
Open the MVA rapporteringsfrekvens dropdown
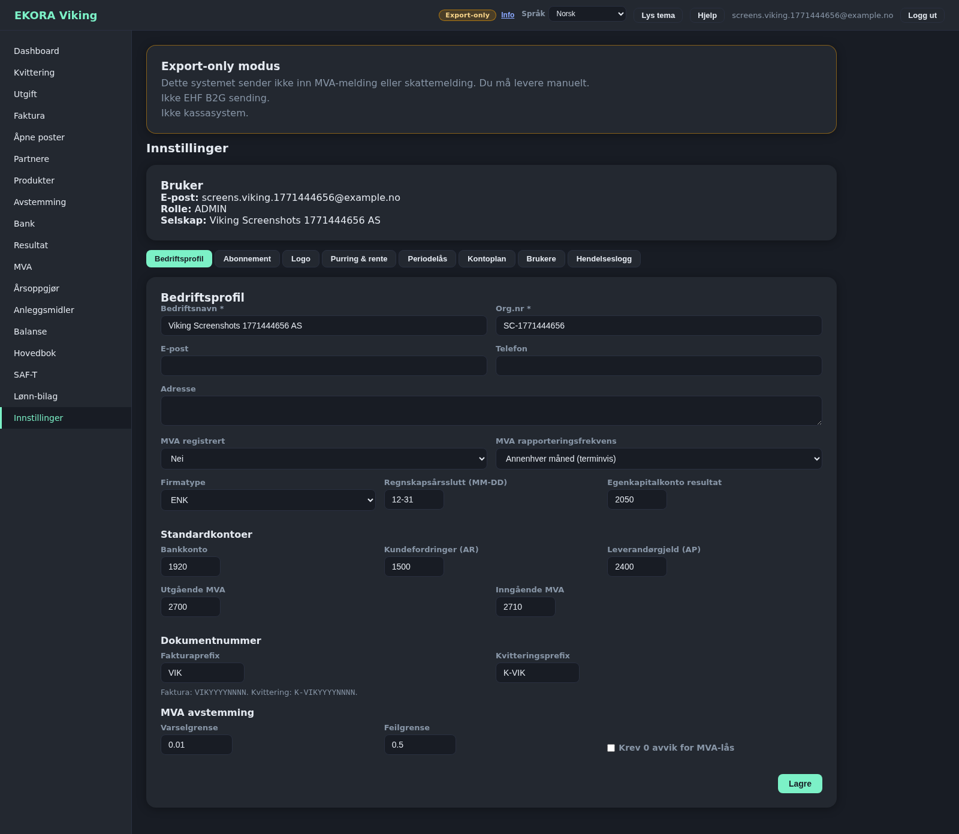[x=658, y=459]
